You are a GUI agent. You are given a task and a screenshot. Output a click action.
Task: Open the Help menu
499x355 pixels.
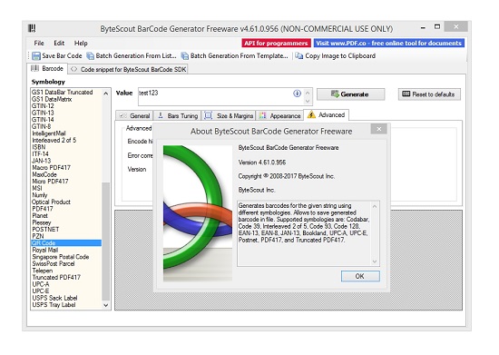[x=81, y=44]
